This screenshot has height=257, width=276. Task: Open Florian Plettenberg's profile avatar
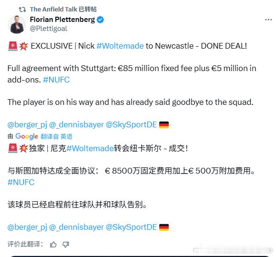point(17,24)
